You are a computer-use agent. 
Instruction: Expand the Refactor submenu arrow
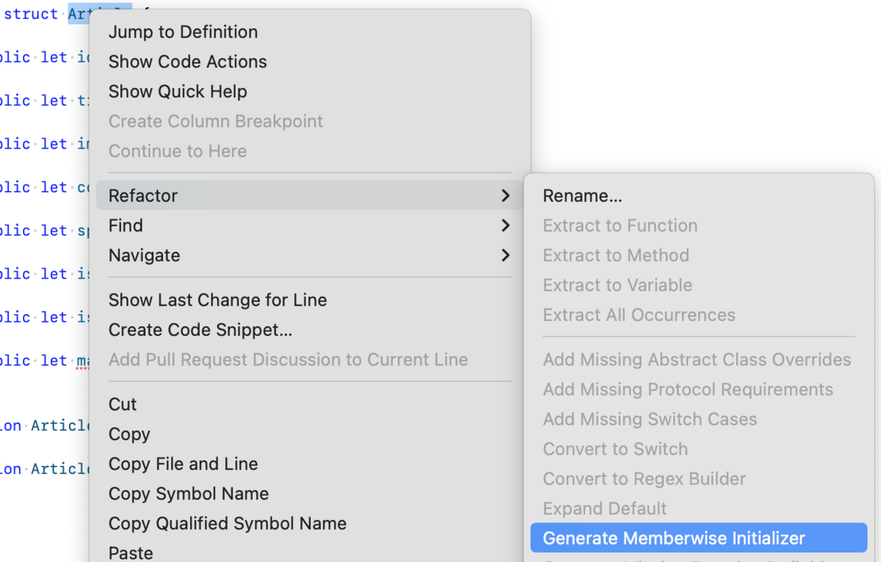point(505,195)
